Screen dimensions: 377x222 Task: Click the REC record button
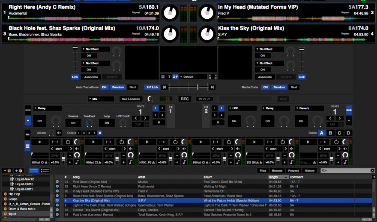[x=185, y=99]
